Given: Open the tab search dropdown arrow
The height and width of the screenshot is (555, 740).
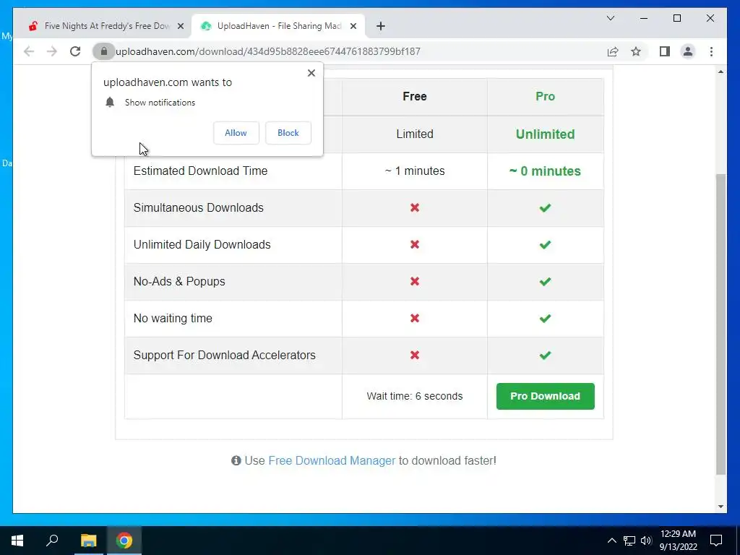Looking at the screenshot, I should 610,18.
